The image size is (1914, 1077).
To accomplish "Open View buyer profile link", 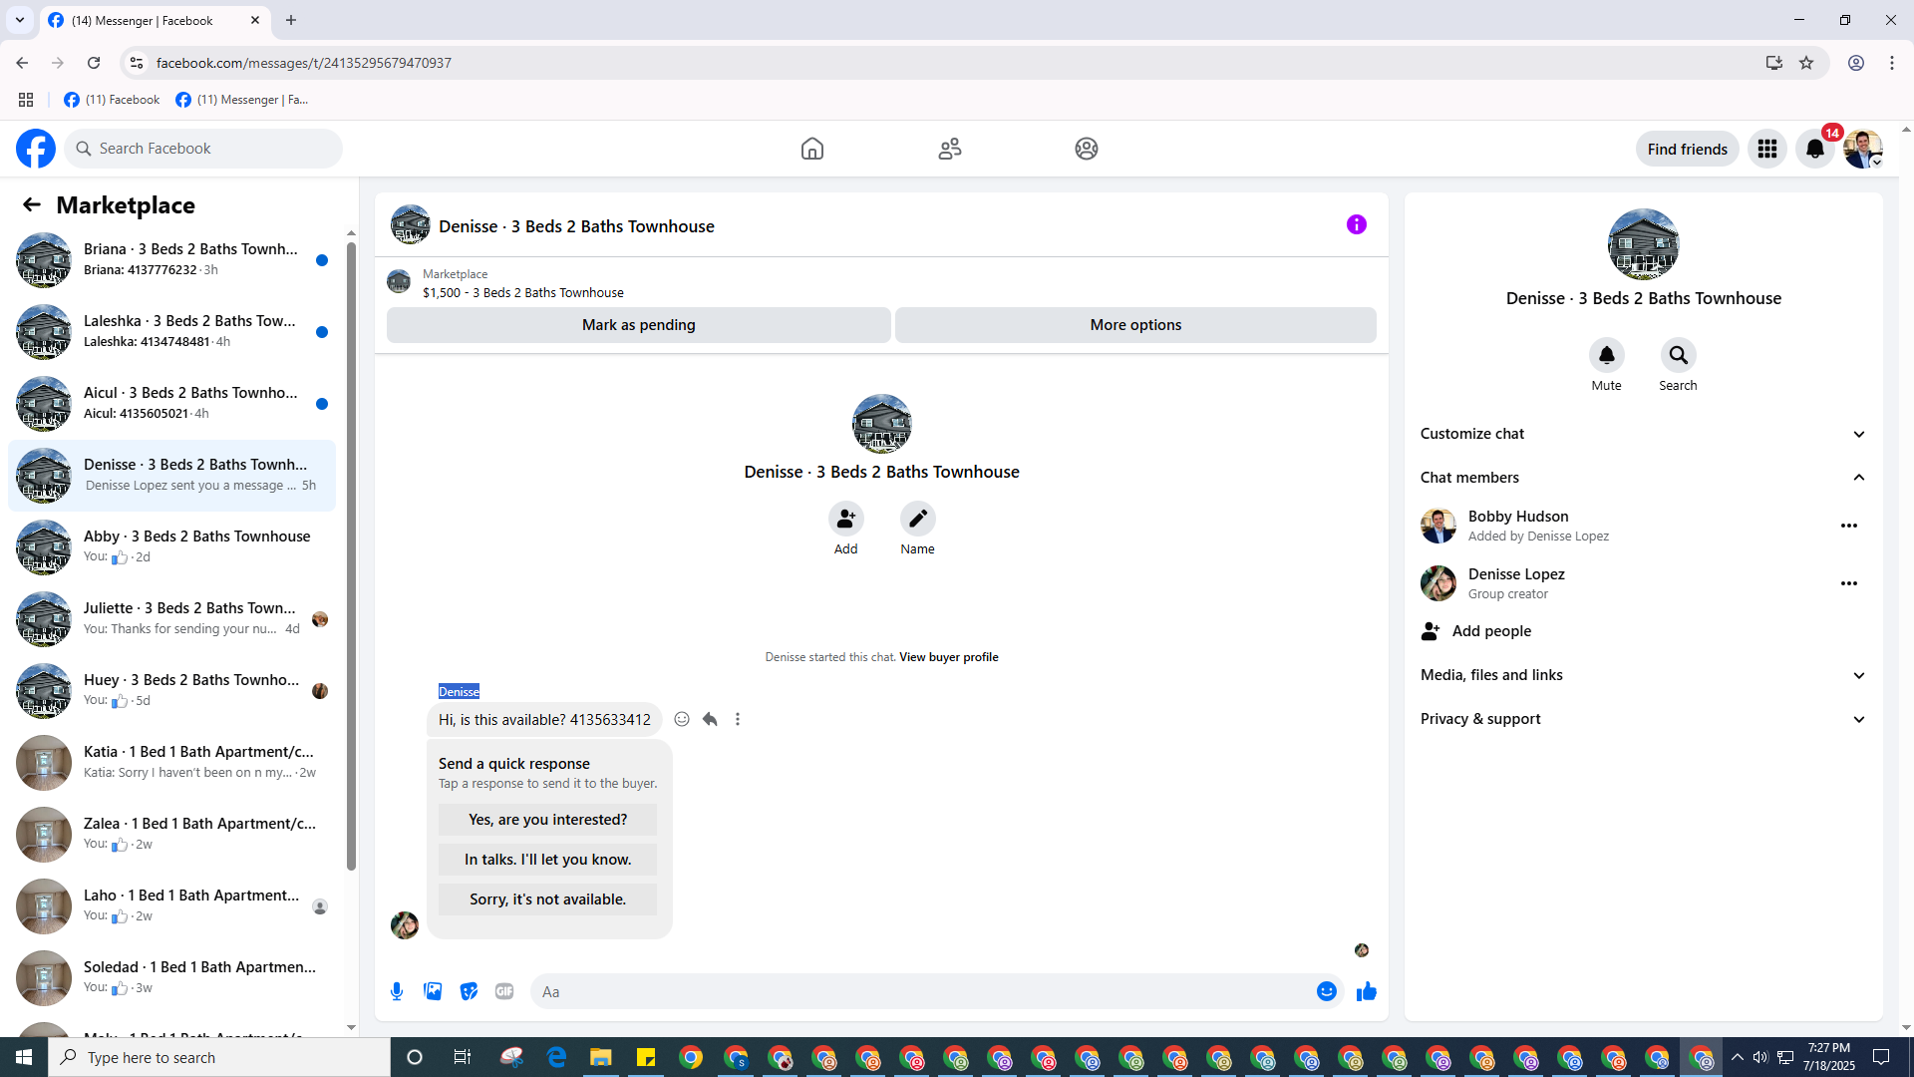I will 948,657.
